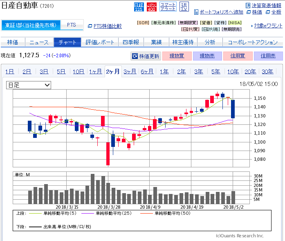Screen dimensions: 285x241
Task: Click the 単純移動平均(50) legend entry
Action: [x=165, y=213]
